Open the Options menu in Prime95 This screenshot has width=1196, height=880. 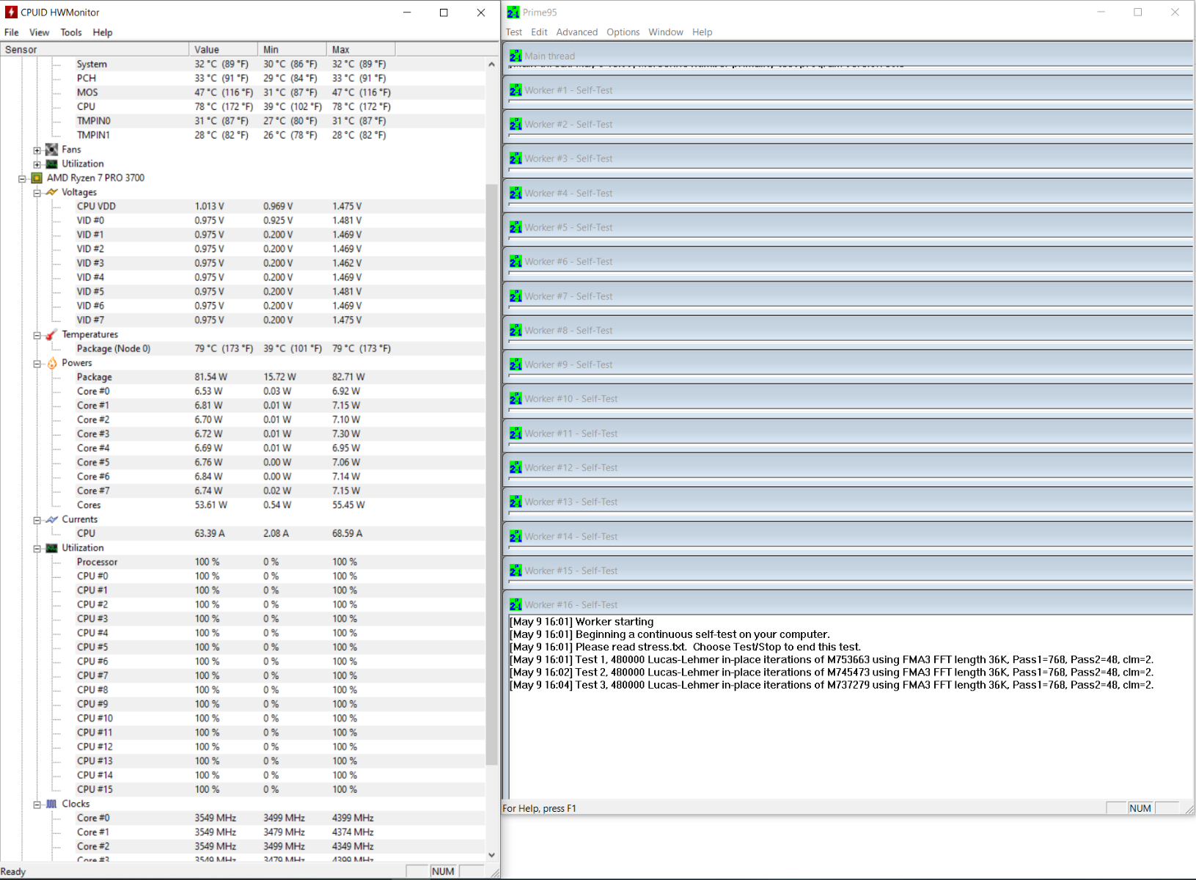pyautogui.click(x=623, y=32)
